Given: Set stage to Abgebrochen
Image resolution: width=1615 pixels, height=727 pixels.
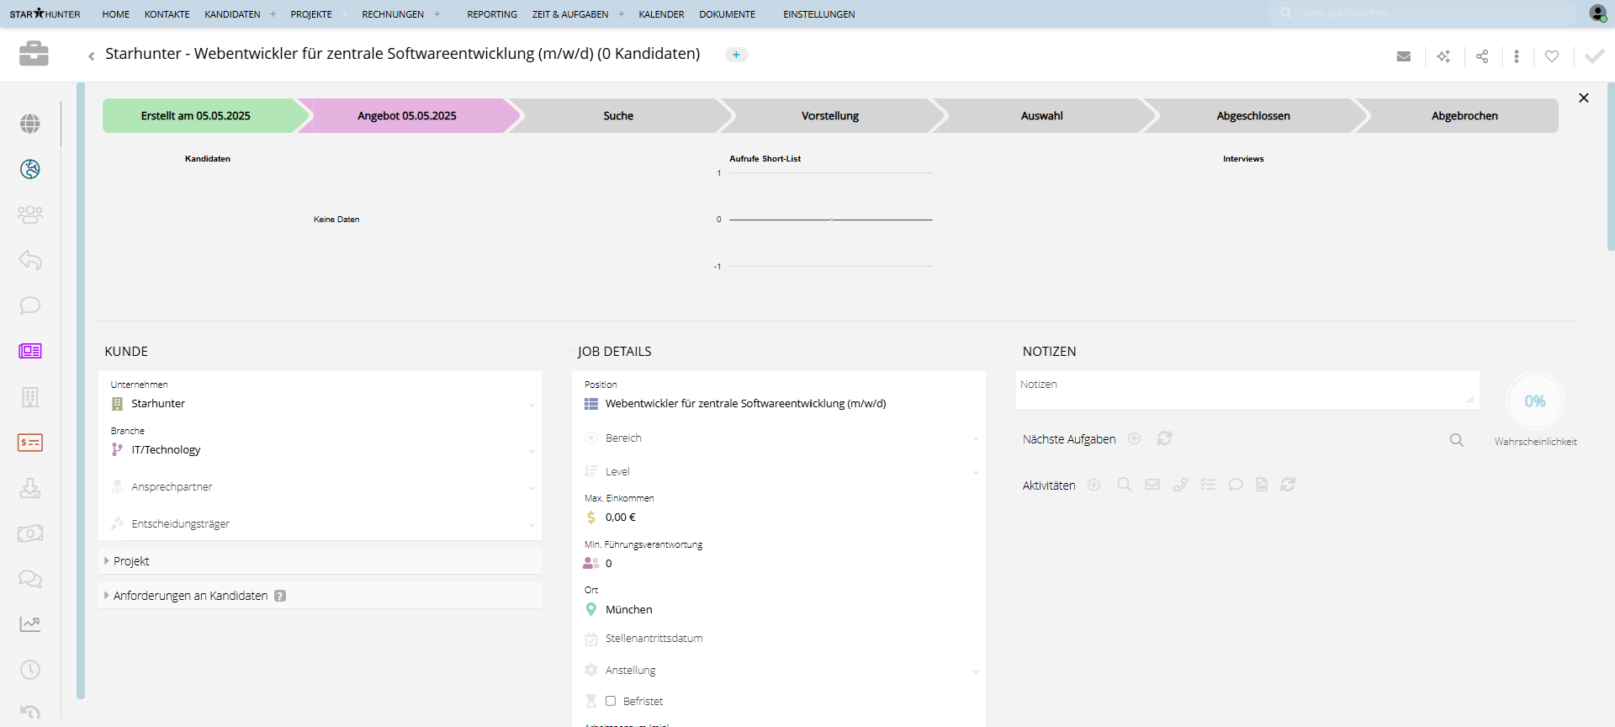Looking at the screenshot, I should pos(1464,116).
